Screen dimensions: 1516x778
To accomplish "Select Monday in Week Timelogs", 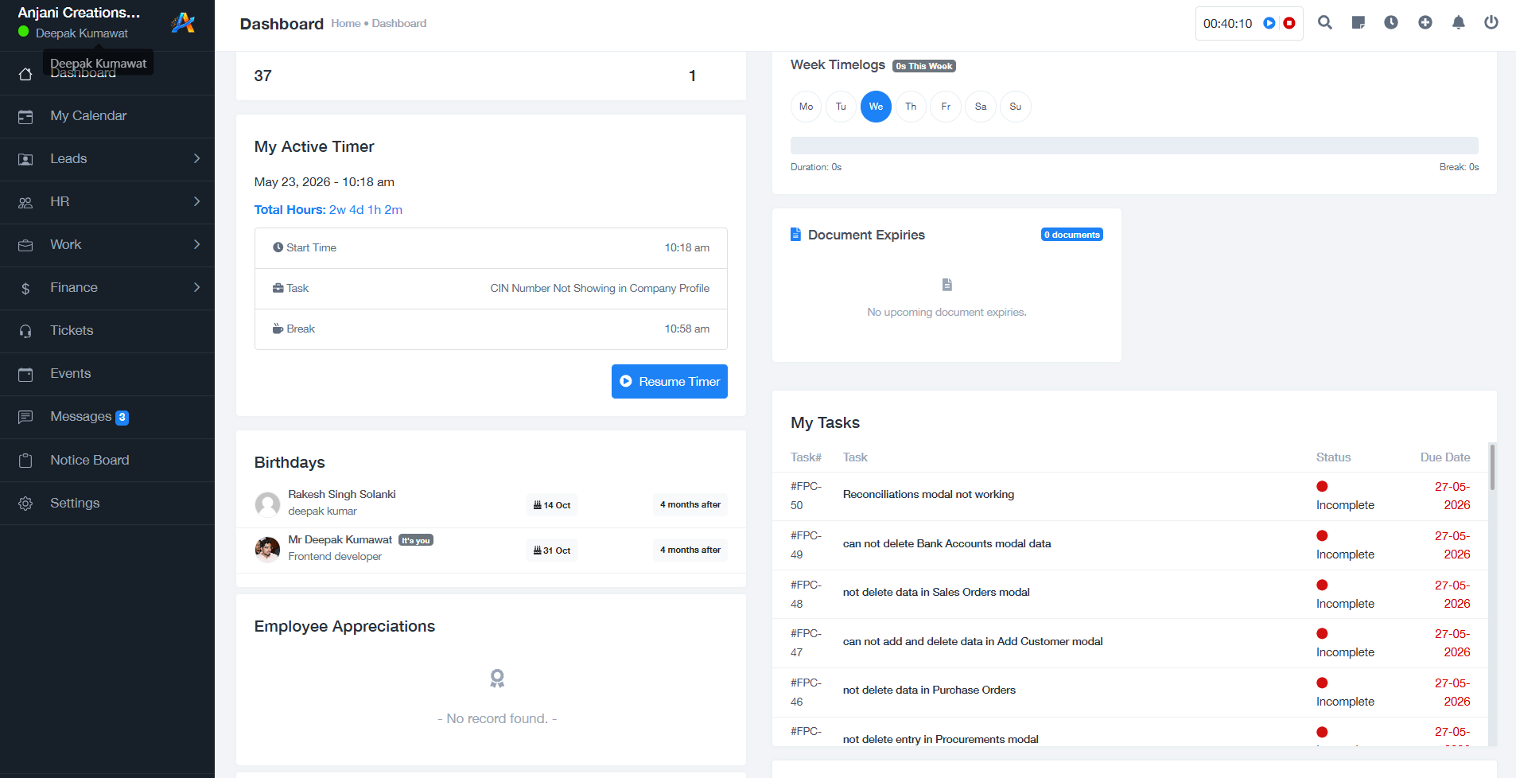I will 806,107.
